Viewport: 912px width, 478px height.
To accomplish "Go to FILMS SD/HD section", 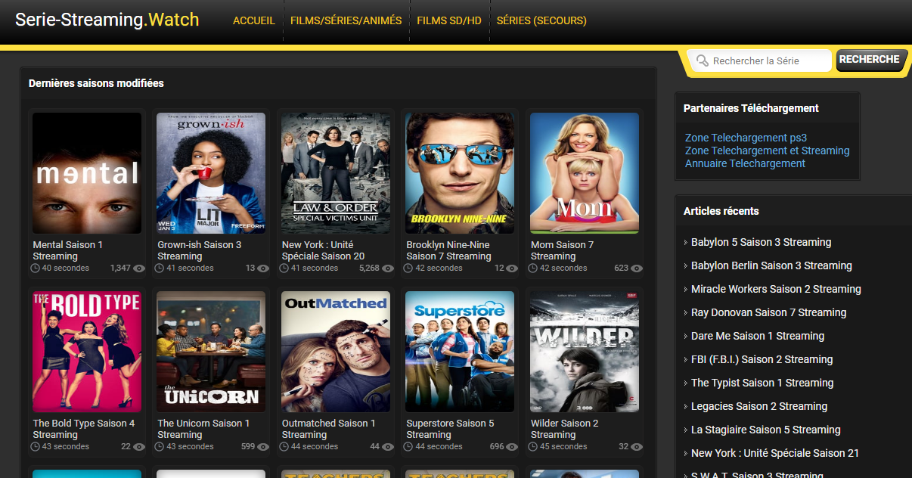I will click(x=449, y=21).
